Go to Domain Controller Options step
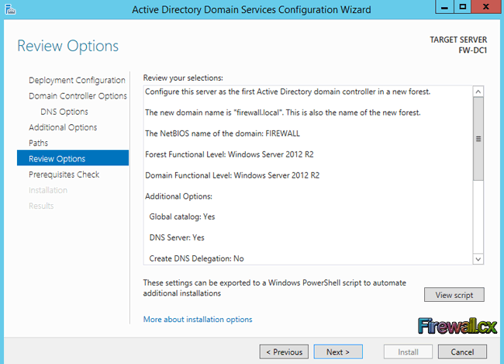 [78, 96]
